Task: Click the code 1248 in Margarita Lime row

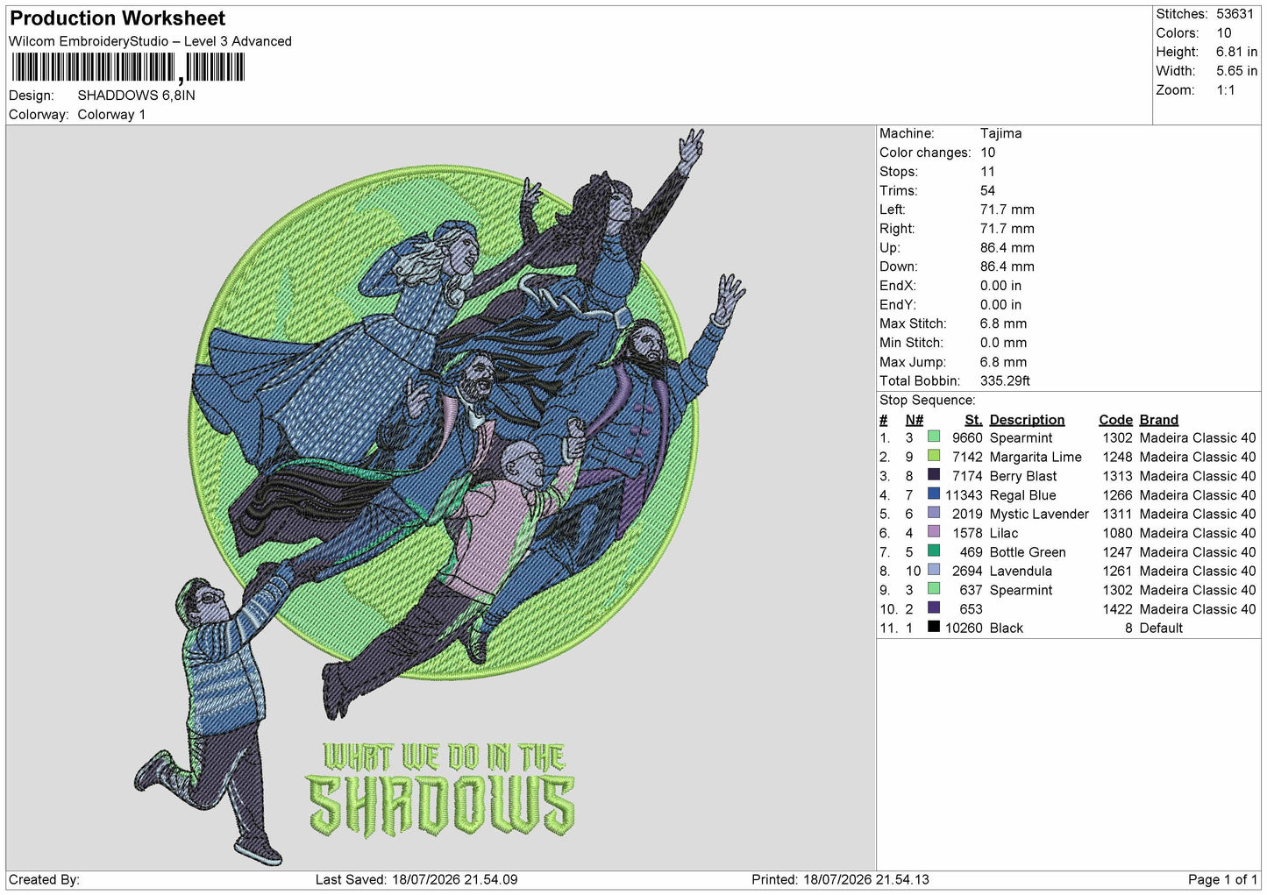Action: tap(1117, 458)
